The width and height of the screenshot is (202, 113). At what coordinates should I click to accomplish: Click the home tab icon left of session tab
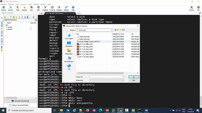click(41, 13)
